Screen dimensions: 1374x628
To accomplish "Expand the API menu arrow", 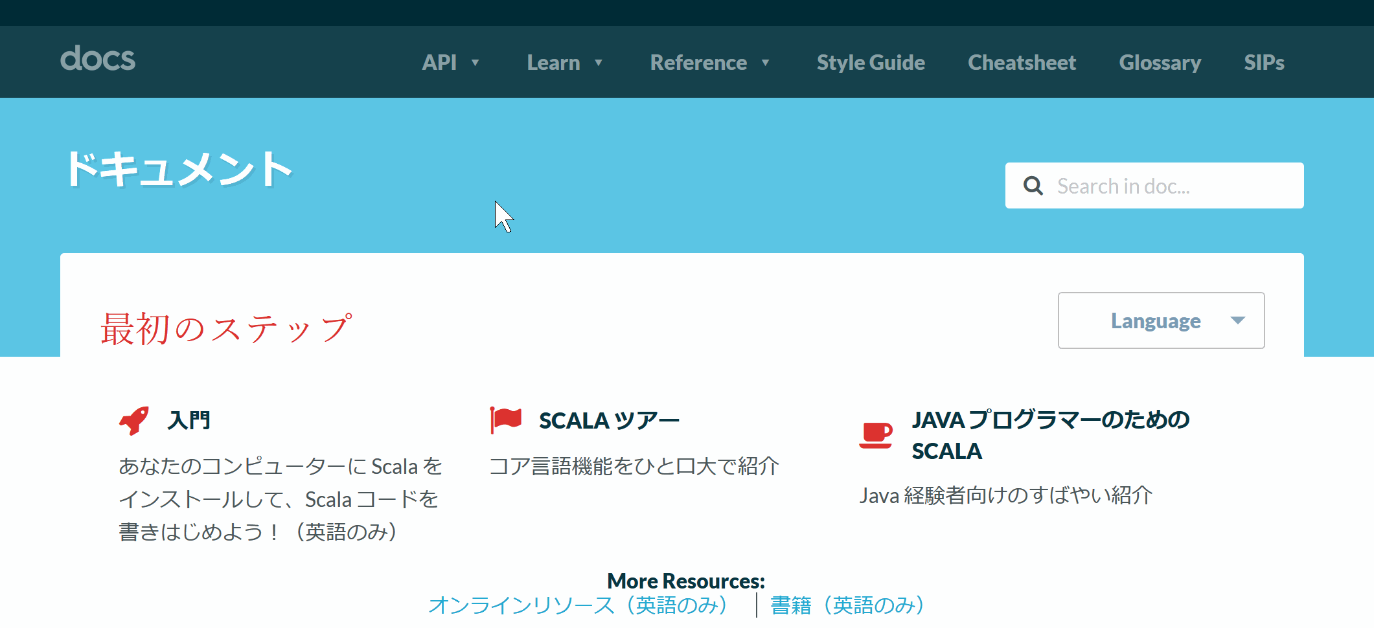I will click(x=475, y=63).
